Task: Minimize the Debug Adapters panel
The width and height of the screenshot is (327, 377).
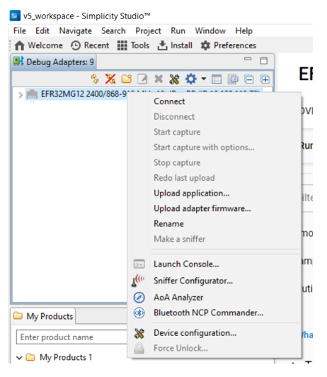Action: coord(248,59)
